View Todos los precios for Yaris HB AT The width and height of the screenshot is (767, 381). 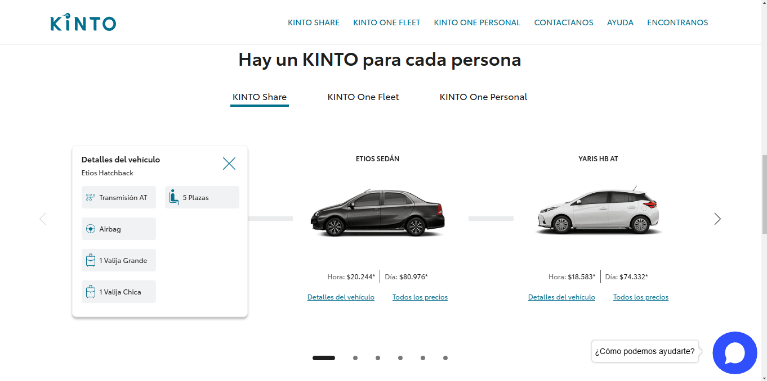tap(640, 297)
